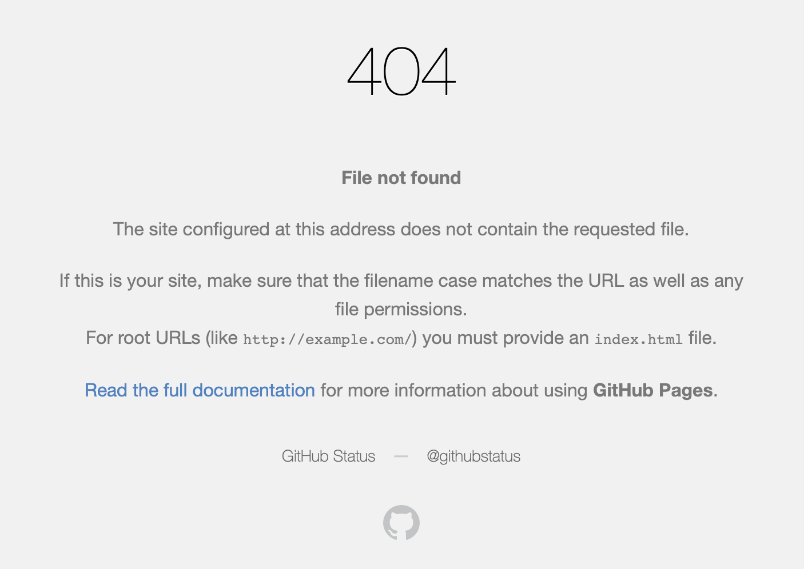Click the large 404 heading

[x=401, y=71]
